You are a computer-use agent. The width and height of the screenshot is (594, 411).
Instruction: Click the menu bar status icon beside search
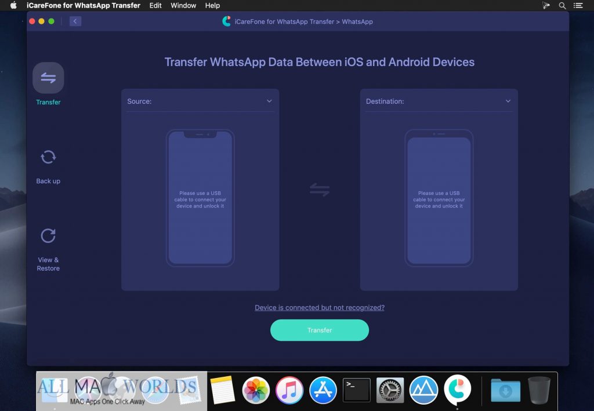pos(546,5)
